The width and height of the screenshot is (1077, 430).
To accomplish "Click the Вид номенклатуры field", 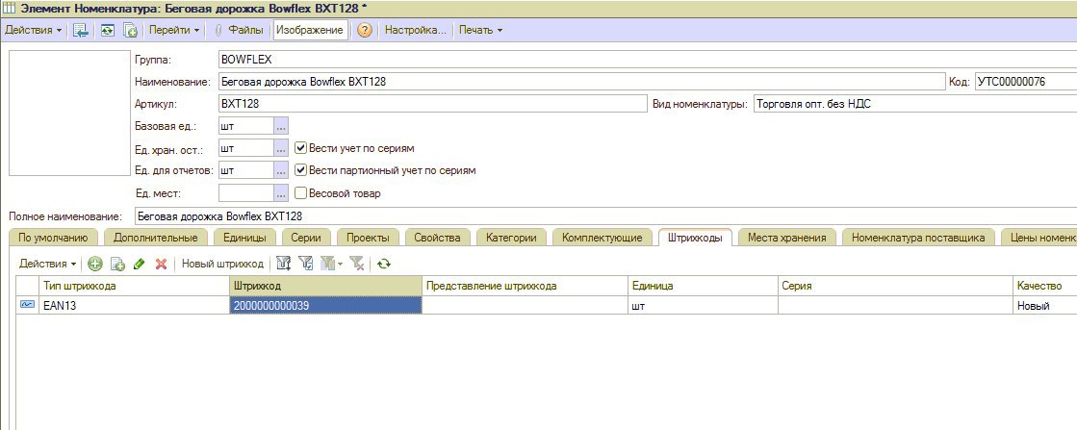I will click(x=915, y=105).
